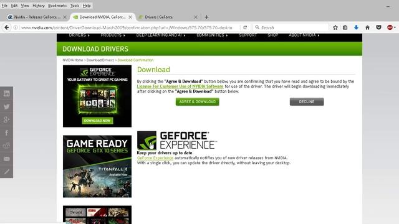The width and height of the screenshot is (399, 224).
Task: Open the bookmarks list clipboard icon
Action: pyautogui.click(x=345, y=27)
